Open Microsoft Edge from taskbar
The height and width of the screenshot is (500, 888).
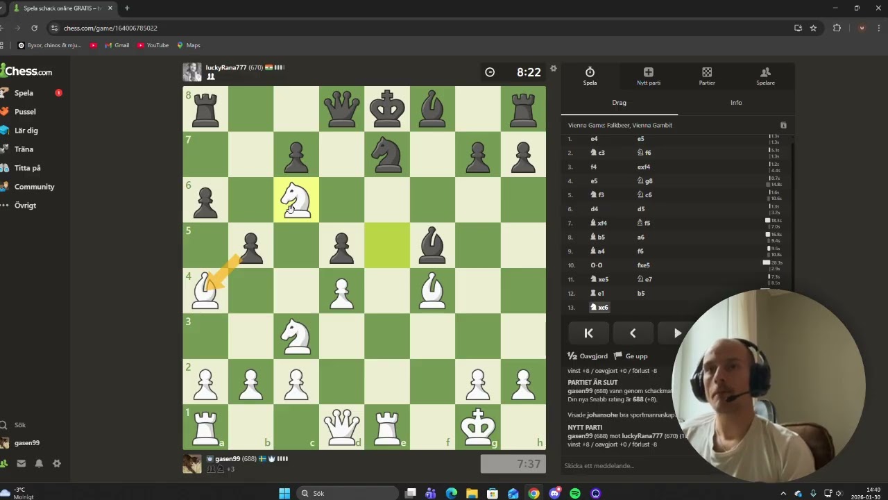pos(452,494)
